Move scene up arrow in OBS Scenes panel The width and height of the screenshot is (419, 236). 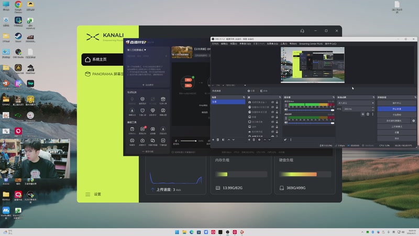click(229, 140)
